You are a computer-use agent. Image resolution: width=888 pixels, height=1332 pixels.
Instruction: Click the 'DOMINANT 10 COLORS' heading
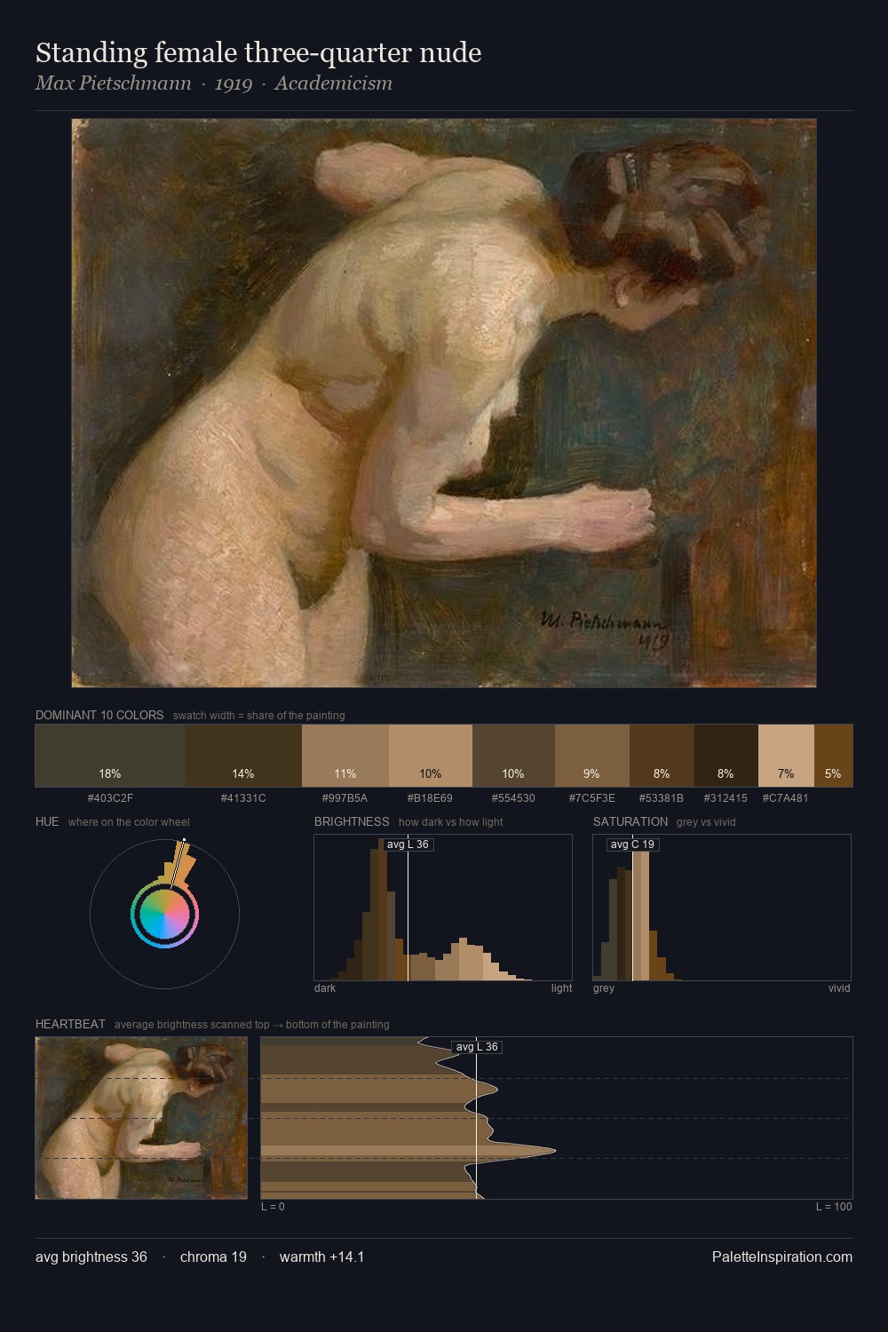(x=99, y=715)
